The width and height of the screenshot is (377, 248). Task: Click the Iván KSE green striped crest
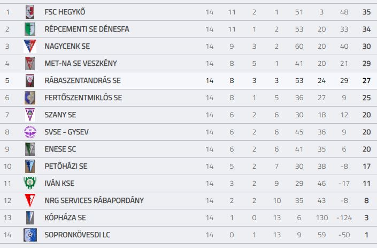[30, 183]
